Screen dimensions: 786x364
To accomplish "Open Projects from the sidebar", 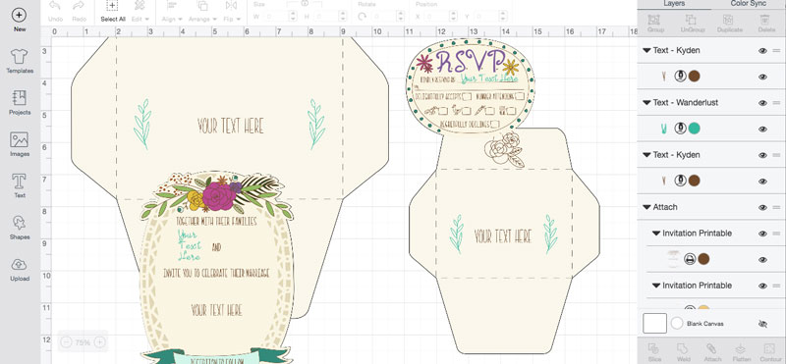I will coord(20,103).
